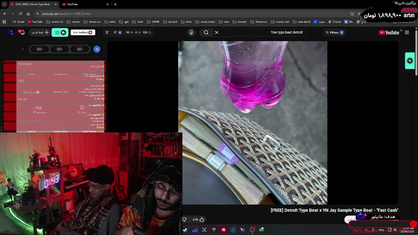Screen dimensions: 418x235
Task: Click Give feedback button
Action: pyautogui.click(x=83, y=32)
